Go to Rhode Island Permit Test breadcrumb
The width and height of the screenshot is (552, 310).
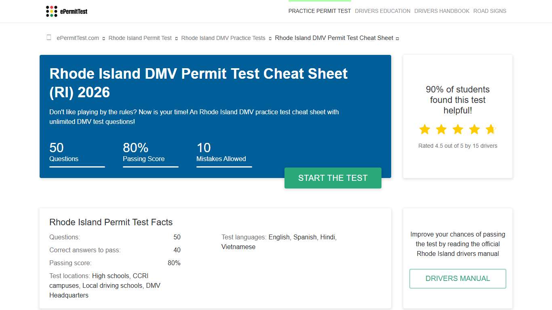(x=140, y=38)
